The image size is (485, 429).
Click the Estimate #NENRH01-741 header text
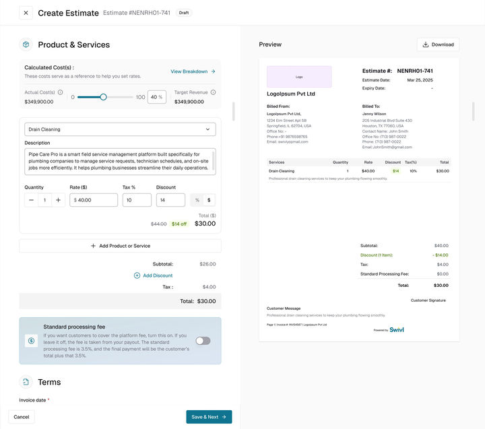coord(137,13)
